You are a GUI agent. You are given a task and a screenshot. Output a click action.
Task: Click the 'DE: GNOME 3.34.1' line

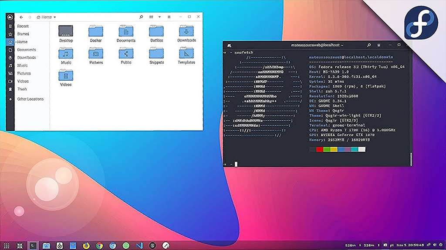tap(328, 101)
